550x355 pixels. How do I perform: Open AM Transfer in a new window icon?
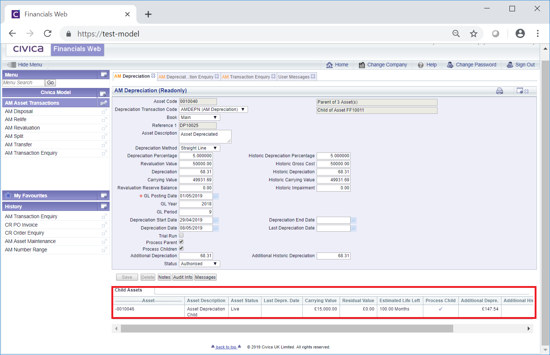pyautogui.click(x=104, y=145)
